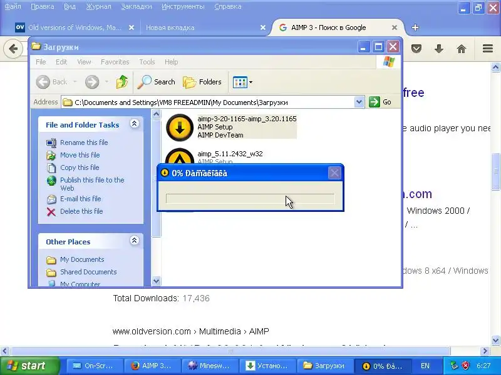Open the Pocket icon in Firefox toolbar
Screen dimensions: 501x375
[x=416, y=49]
